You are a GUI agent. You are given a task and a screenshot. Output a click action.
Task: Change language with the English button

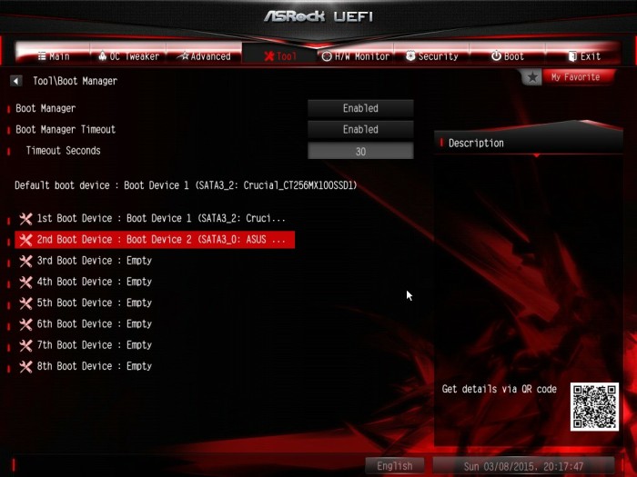coord(394,465)
